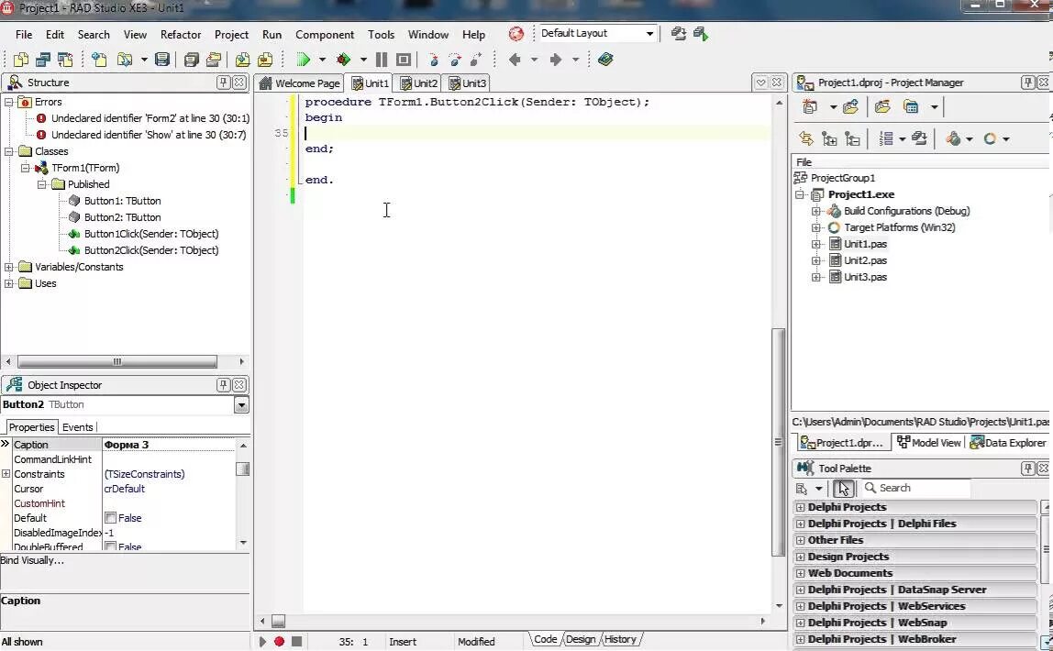The image size is (1053, 651).
Task: Expand the Variables/Constants node
Action: 9,267
